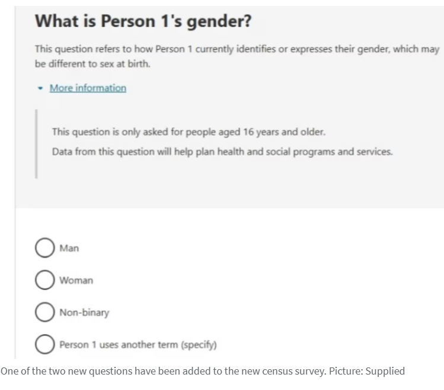Image resolution: width=444 pixels, height=390 pixels.
Task: Click the "be different to sex at birth" line
Action: pos(92,64)
